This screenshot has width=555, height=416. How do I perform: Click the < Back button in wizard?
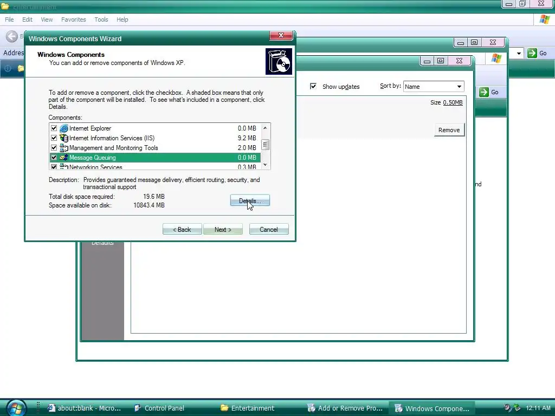point(182,229)
